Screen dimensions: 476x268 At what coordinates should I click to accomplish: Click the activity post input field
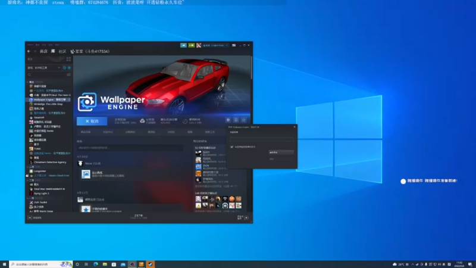[130, 148]
